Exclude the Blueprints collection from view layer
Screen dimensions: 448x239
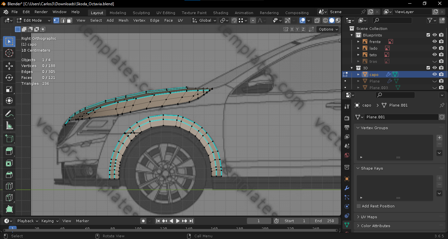pos(428,35)
